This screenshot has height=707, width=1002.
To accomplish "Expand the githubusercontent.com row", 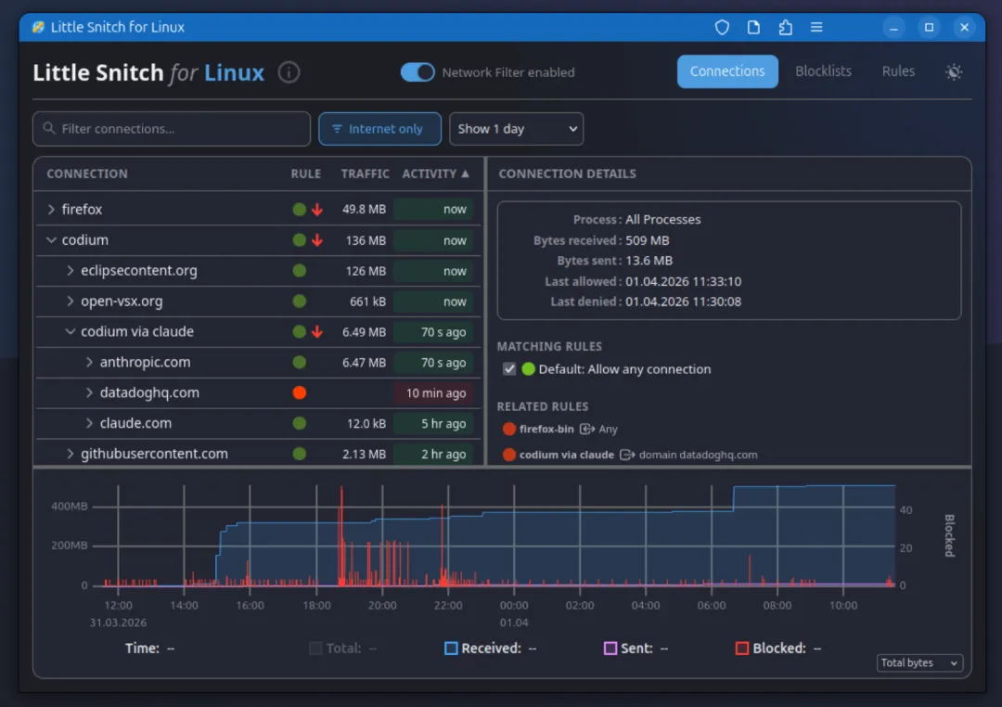I will 71,454.
